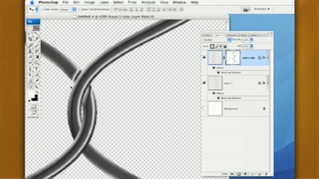The image size is (319, 179).
Task: Open the Apple menu
Action: pos(32,2)
